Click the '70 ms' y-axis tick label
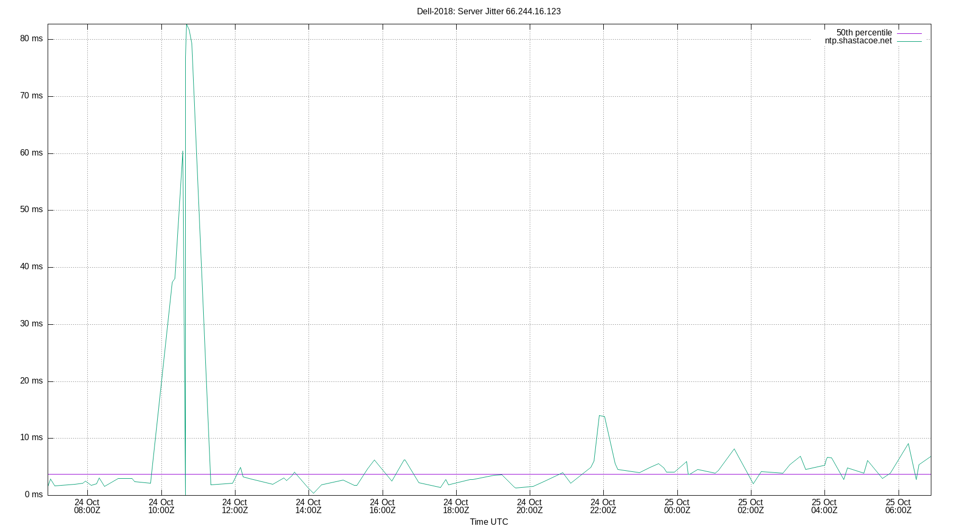Screen dimensions: 979x529 tap(32, 96)
